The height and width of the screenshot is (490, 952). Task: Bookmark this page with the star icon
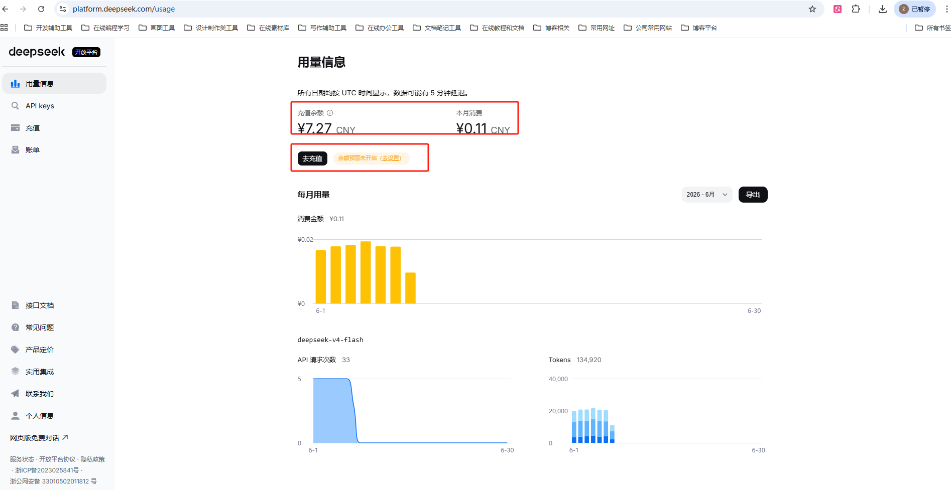pos(812,9)
